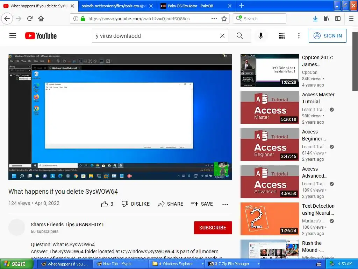Open Text Detection using Neural thumbnail
This screenshot has height=269, width=358.
click(270, 219)
